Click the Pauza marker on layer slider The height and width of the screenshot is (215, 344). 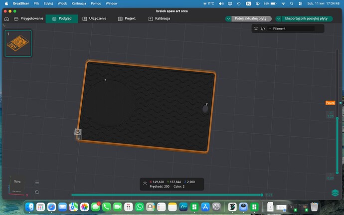click(x=330, y=103)
